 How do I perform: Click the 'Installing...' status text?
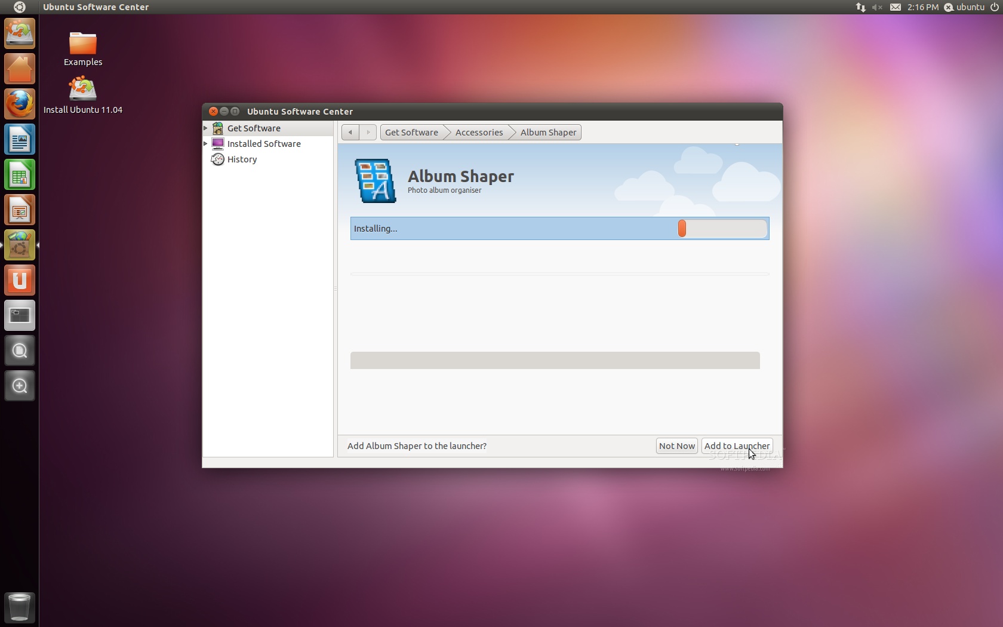[x=376, y=228]
